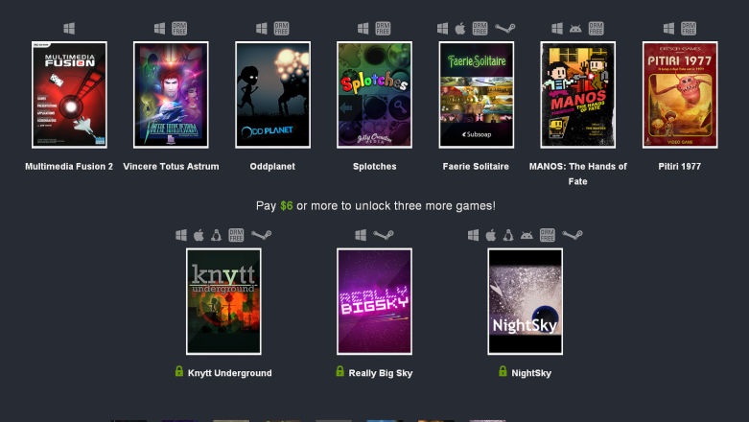
Task: Open Knytt Underground cover art
Action: click(x=223, y=301)
